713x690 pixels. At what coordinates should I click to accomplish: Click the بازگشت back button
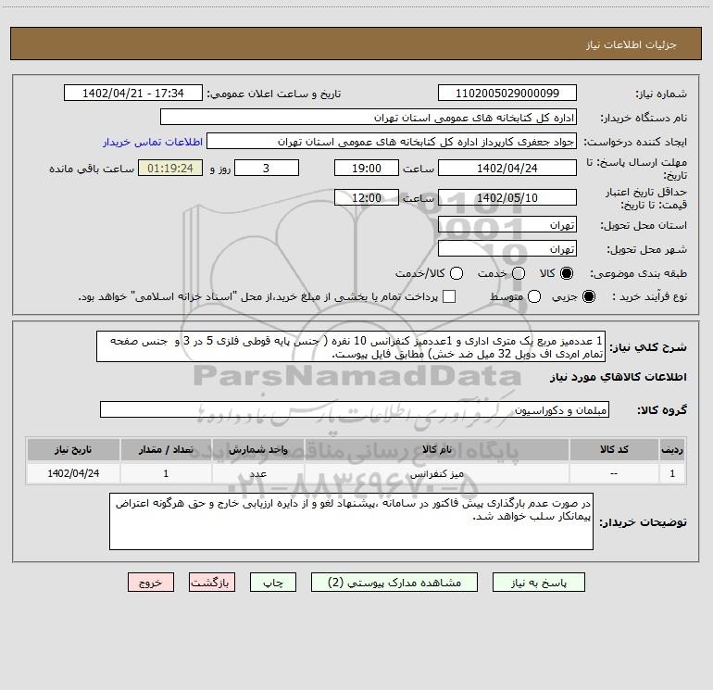point(212,583)
